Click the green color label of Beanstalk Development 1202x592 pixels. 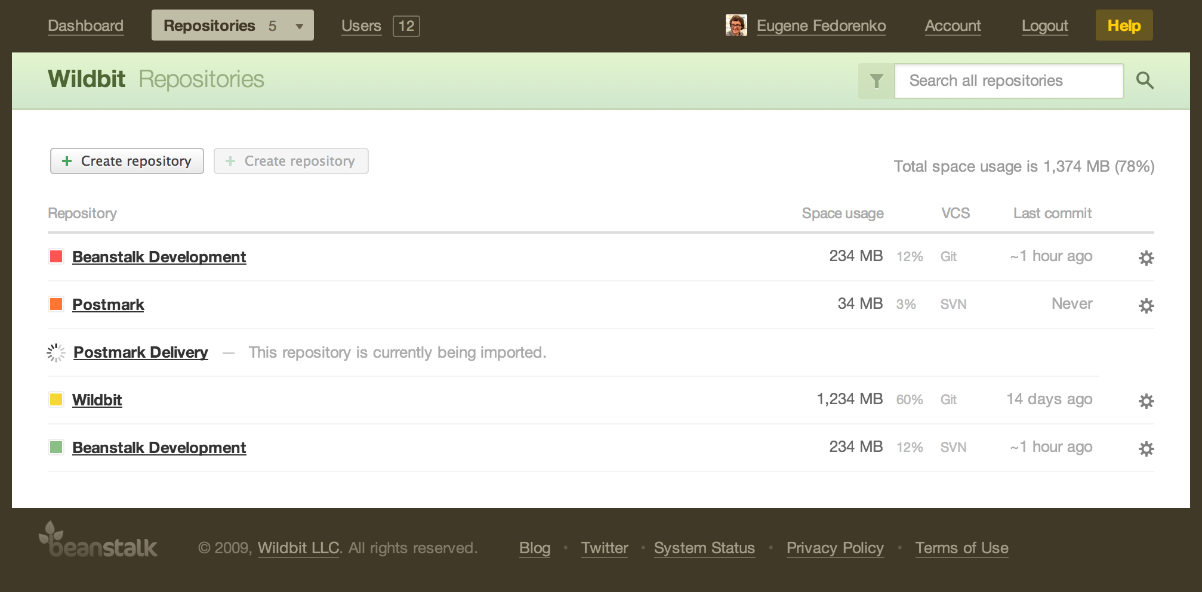[56, 447]
